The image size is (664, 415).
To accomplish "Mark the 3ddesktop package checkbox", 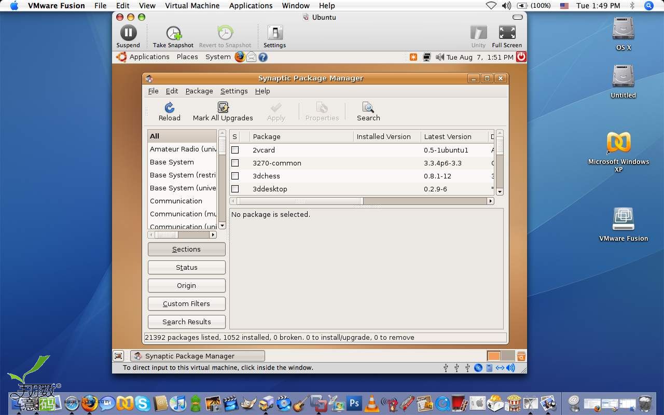I will pyautogui.click(x=235, y=189).
